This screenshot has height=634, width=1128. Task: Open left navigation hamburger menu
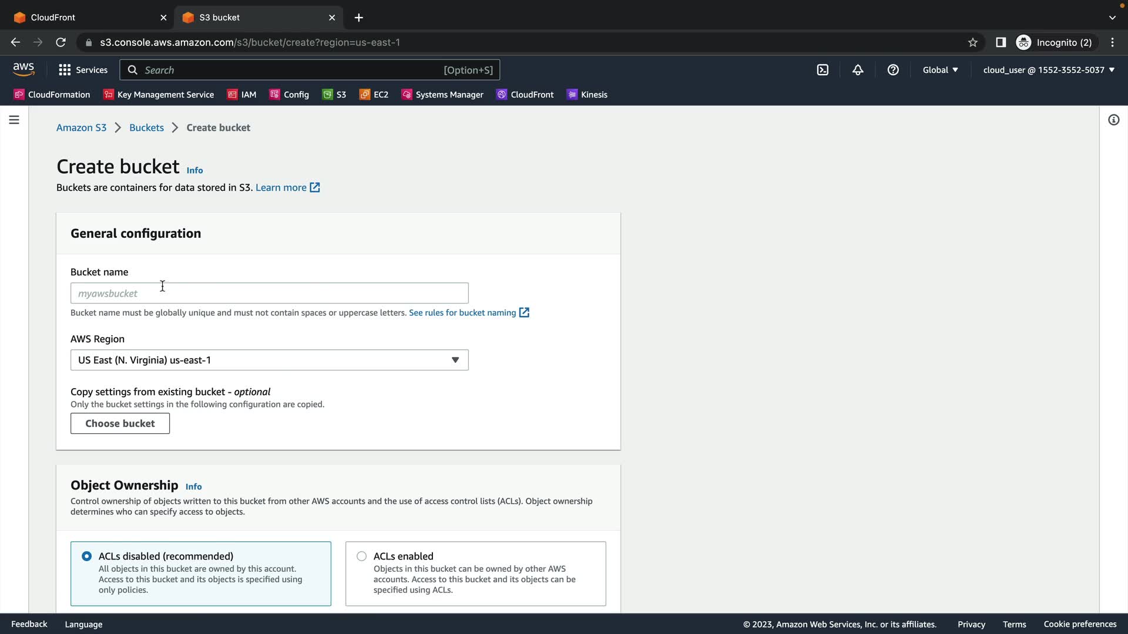14,120
